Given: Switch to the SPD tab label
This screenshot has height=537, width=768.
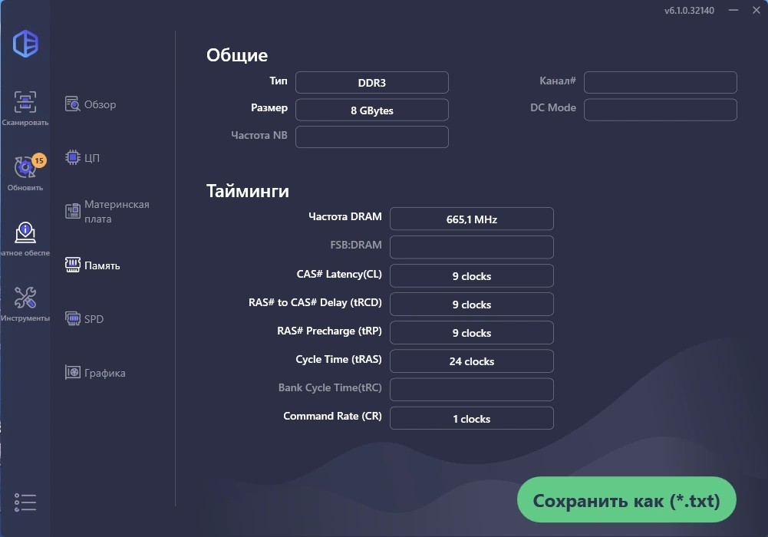Looking at the screenshot, I should tap(94, 319).
